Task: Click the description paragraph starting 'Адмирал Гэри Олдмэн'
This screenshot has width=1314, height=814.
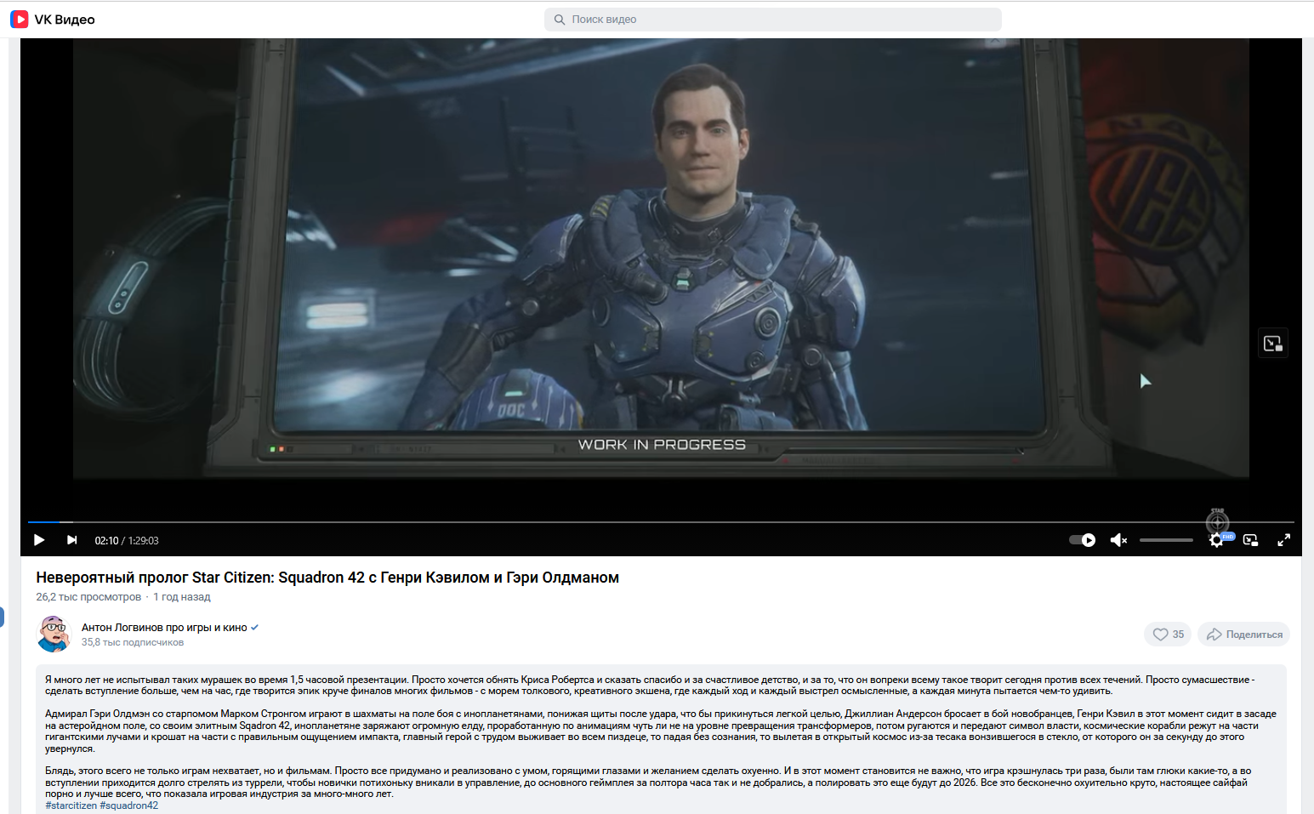Action: pos(661,731)
